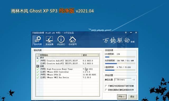169x101 pixels.
Task: Click the C盘使用率 4.75G / 15.63G text
Action: tap(118, 67)
